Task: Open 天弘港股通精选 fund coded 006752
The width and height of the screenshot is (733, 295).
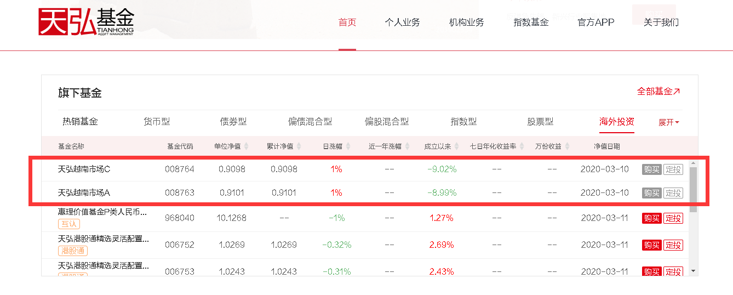Action: click(104, 239)
